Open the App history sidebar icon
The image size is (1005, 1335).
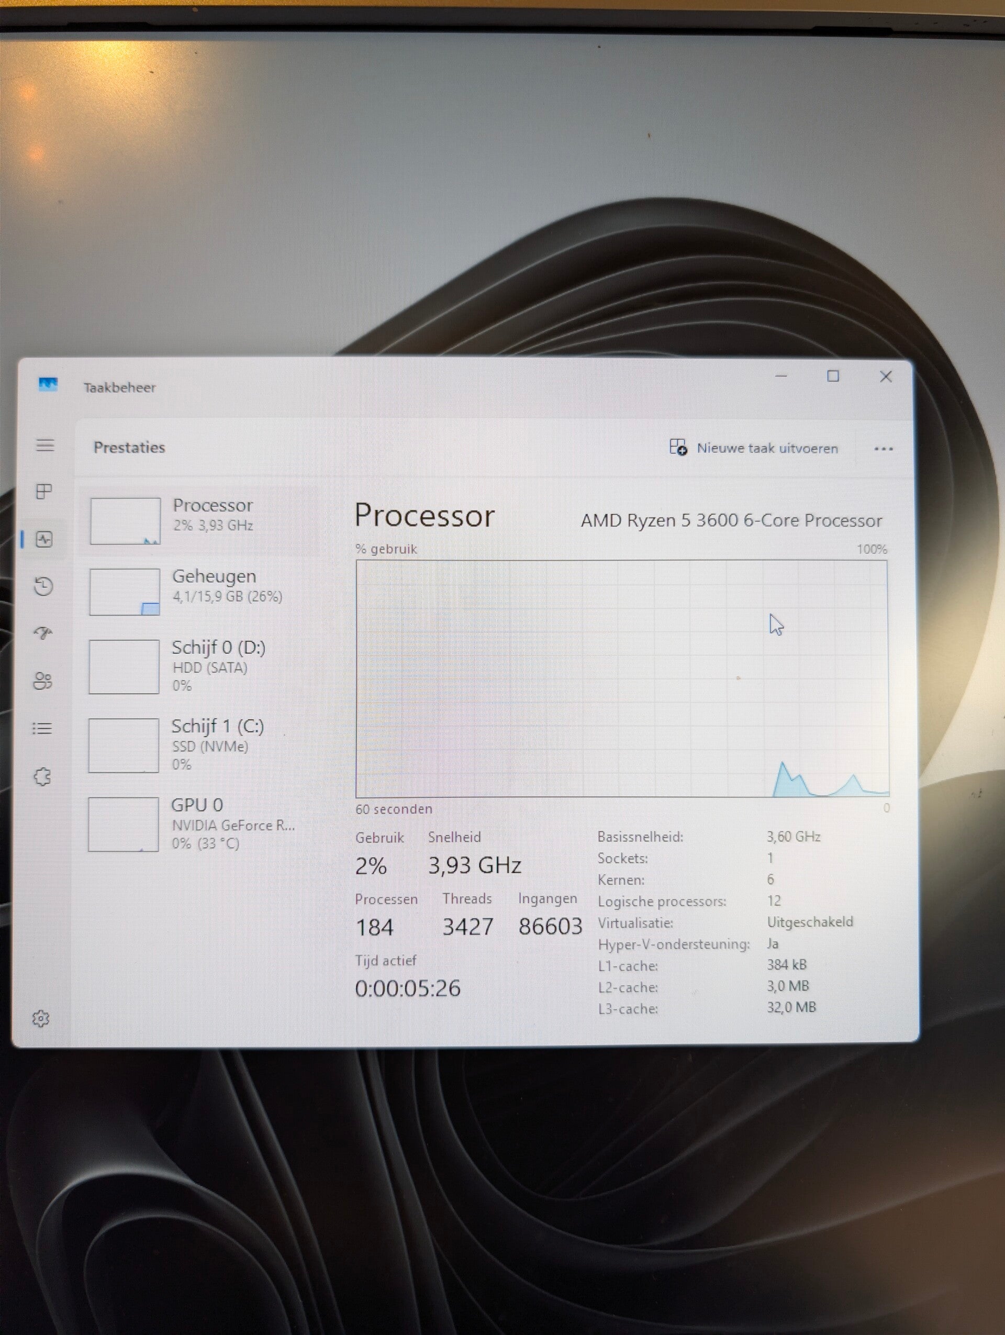(43, 586)
